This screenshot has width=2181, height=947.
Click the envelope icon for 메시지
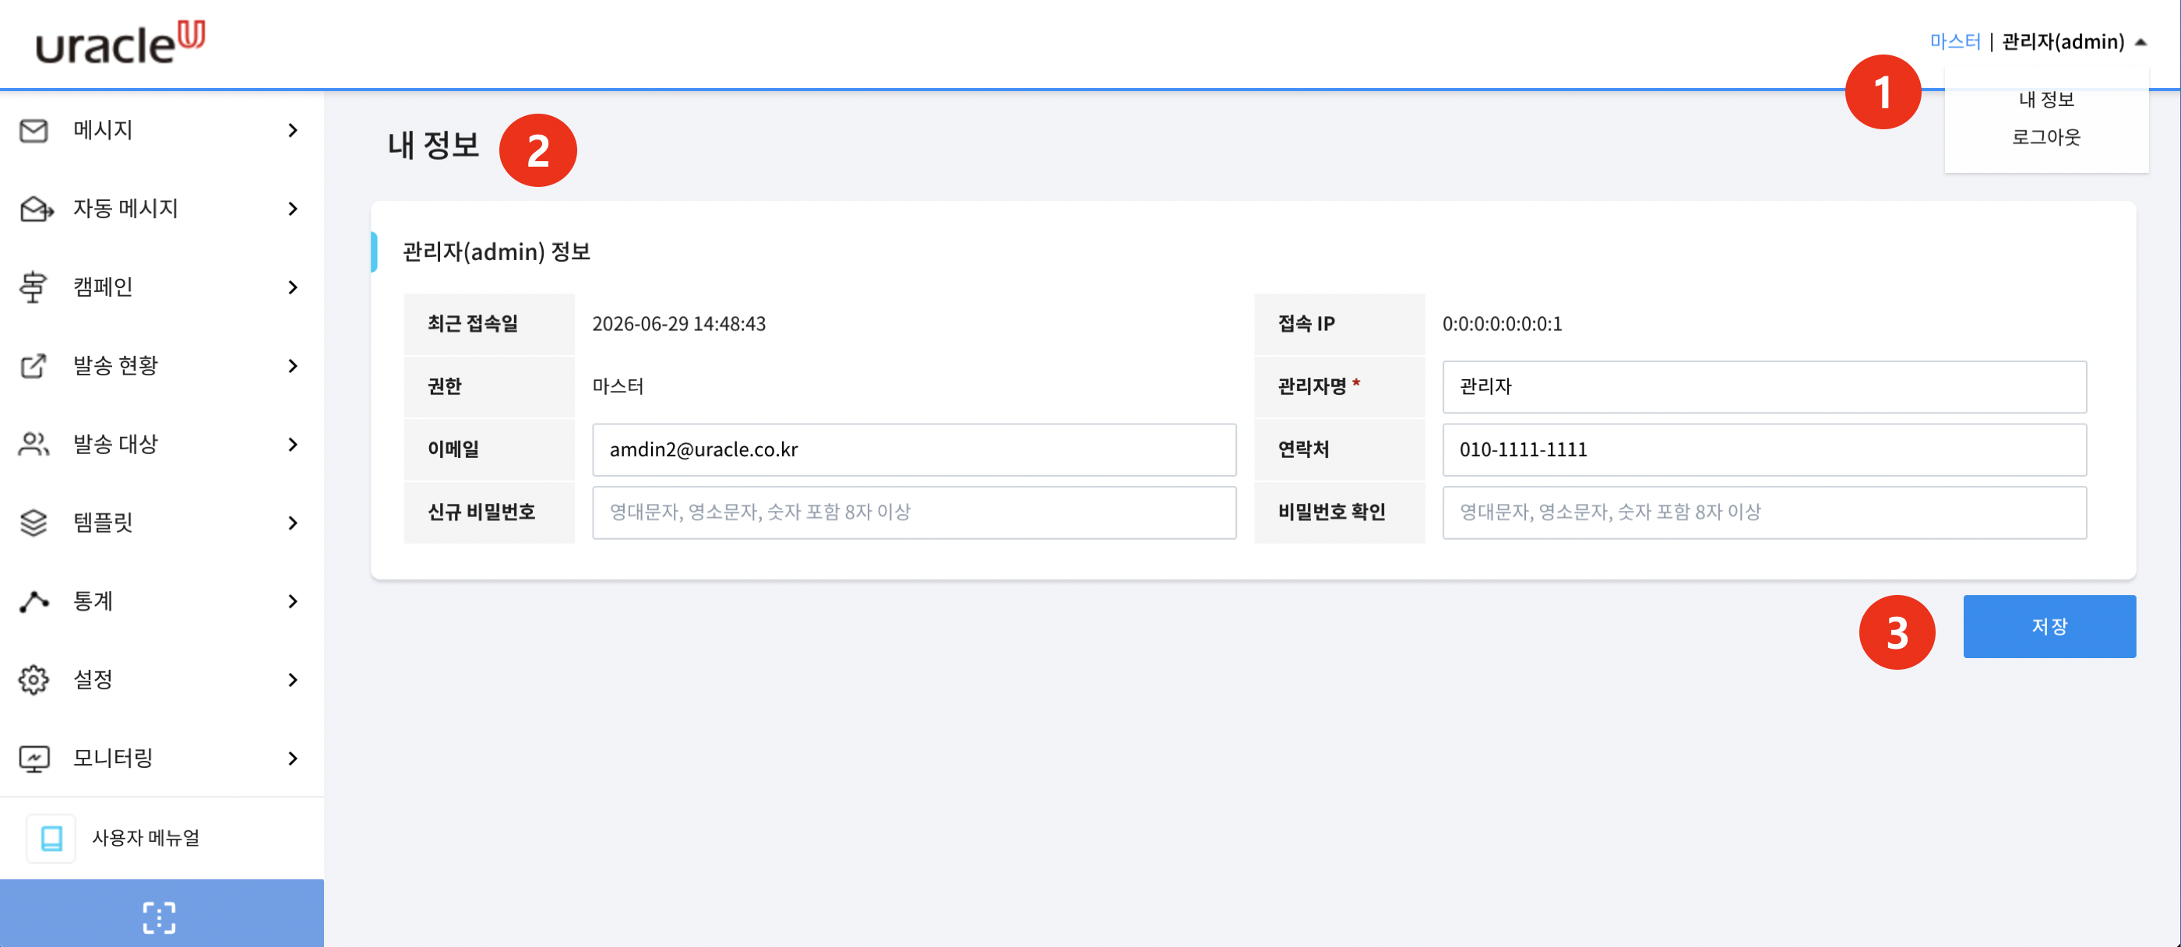(x=33, y=130)
